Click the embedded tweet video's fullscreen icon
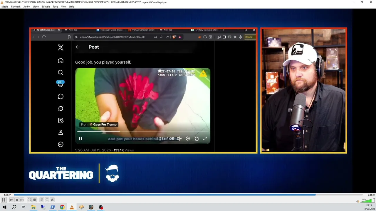Screen dimensions: 376x211 click(205, 139)
